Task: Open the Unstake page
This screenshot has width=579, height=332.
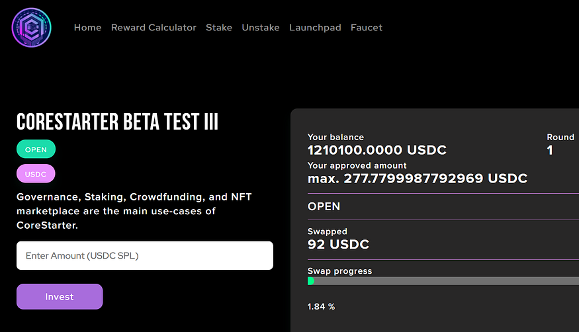Action: (x=261, y=28)
